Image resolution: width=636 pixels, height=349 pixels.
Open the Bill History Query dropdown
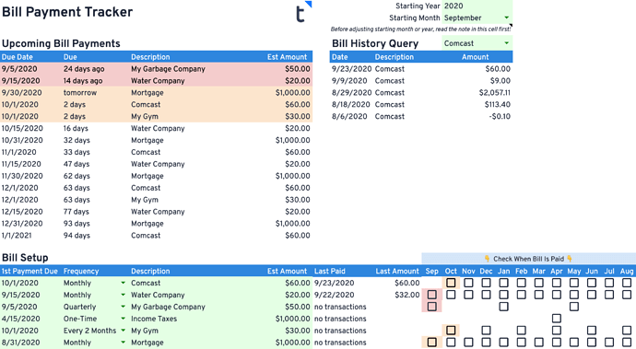pyautogui.click(x=507, y=43)
